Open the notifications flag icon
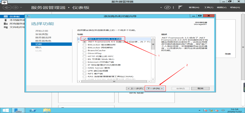The height and width of the screenshot is (113, 245). coord(180,7)
